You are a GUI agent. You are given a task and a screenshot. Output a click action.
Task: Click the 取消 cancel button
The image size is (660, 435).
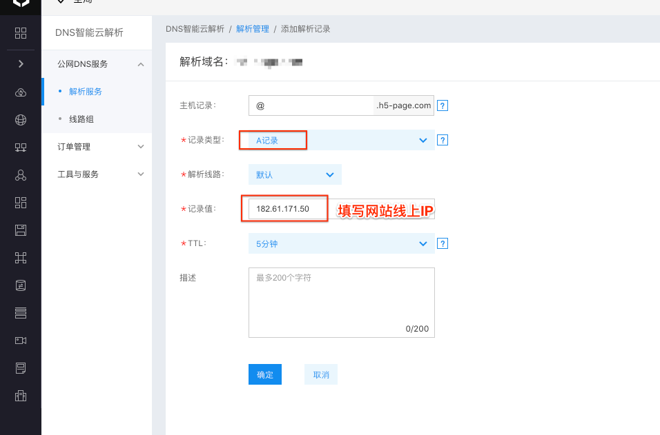pos(321,374)
